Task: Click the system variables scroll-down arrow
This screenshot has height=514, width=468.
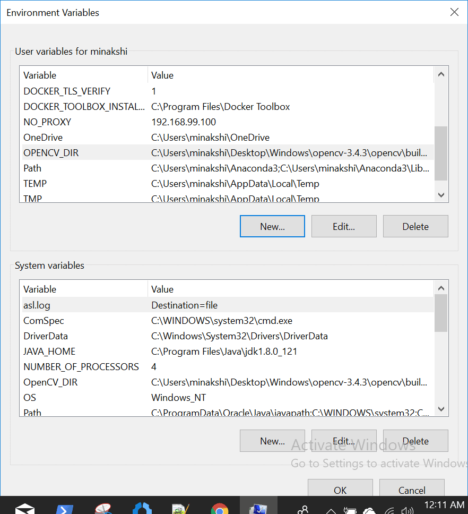Action: pyautogui.click(x=441, y=409)
